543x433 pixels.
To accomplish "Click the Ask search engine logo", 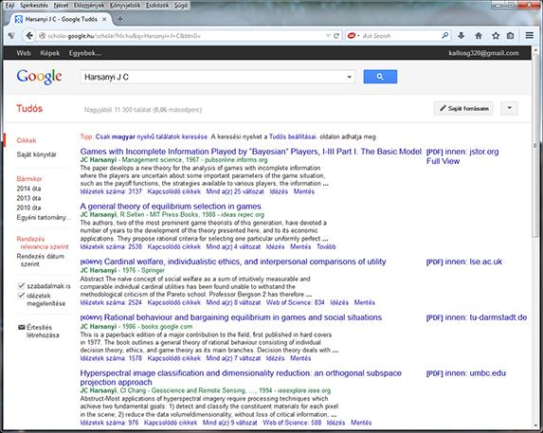I will tap(352, 35).
